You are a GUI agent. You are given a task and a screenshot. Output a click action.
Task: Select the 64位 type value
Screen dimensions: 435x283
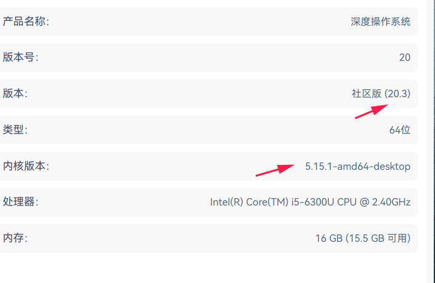click(399, 130)
